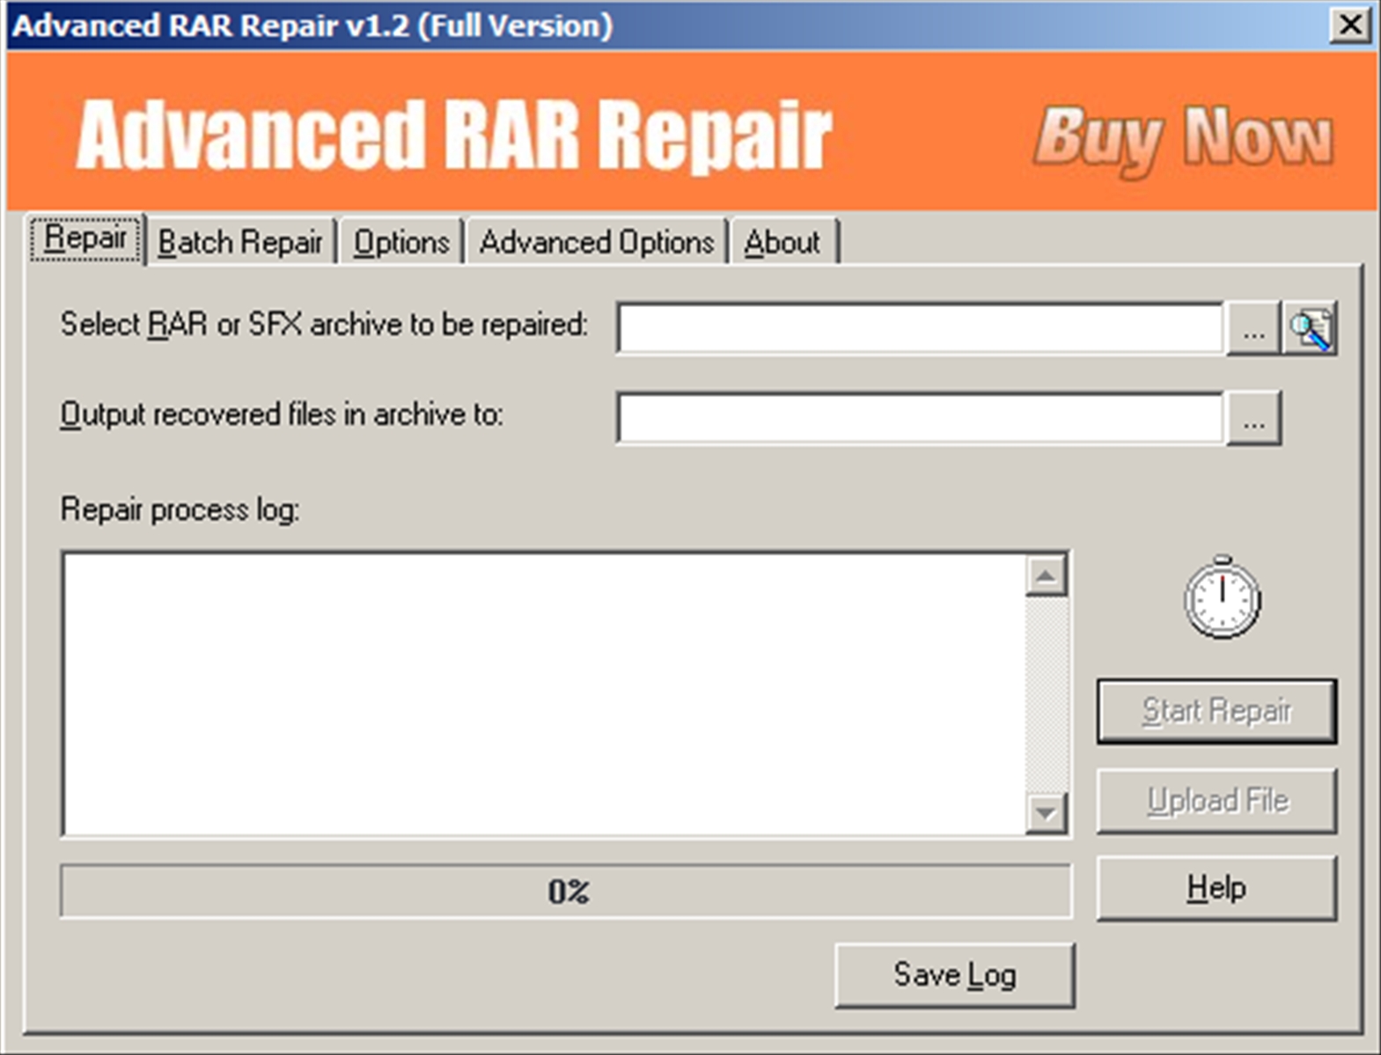This screenshot has width=1381, height=1055.
Task: Click the stopwatch timer icon
Action: coord(1222,597)
